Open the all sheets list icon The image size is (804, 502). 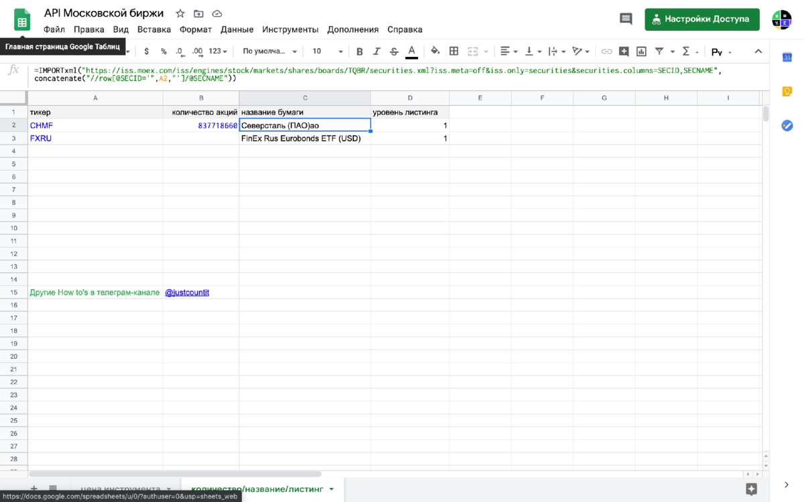[x=53, y=489]
